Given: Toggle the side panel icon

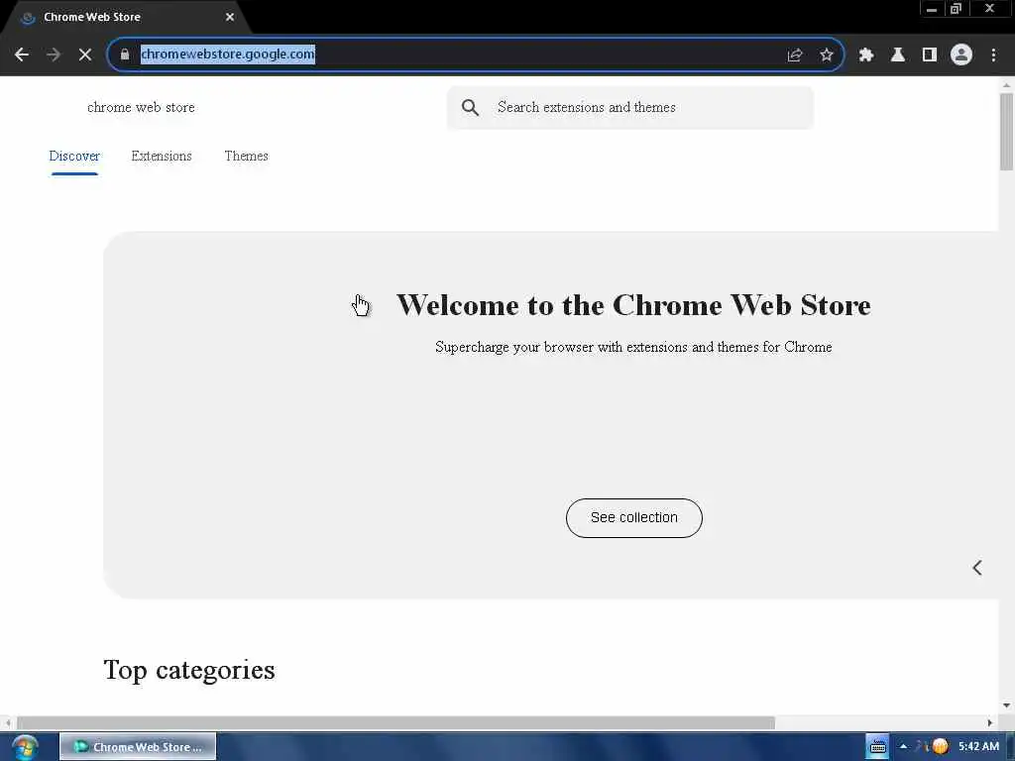Looking at the screenshot, I should point(930,55).
